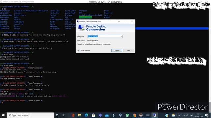The height and width of the screenshot is (118, 211).
Task: Click the network status tray icon
Action: coord(187,115)
